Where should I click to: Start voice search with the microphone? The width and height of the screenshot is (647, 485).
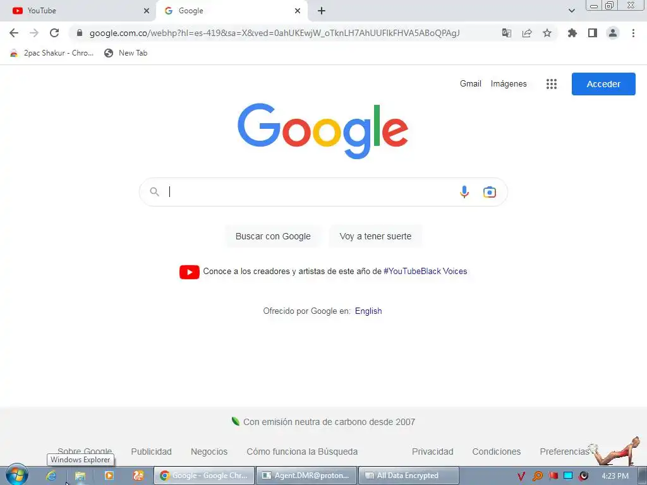[464, 192]
